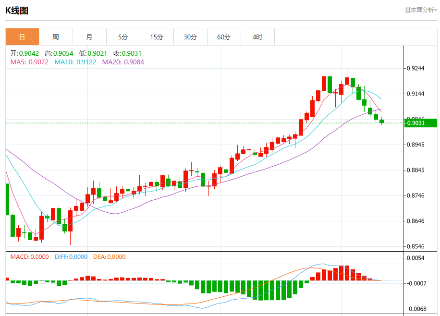The height and width of the screenshot is (316, 440).
Task: Open the 60分 timeframe tab
Action: click(x=224, y=37)
